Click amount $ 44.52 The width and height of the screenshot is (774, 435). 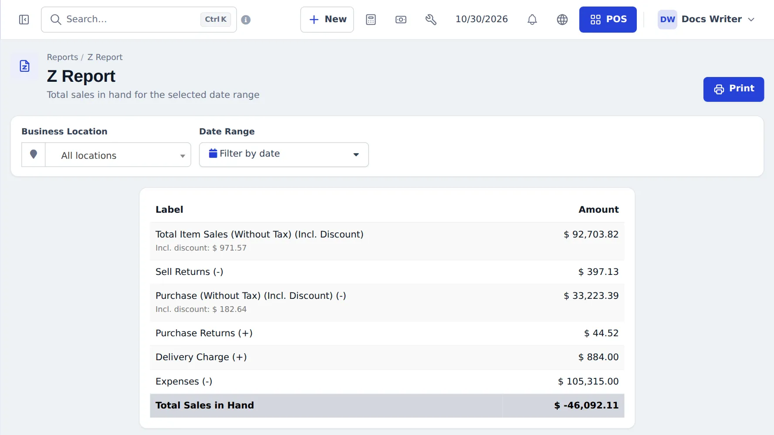pos(601,333)
